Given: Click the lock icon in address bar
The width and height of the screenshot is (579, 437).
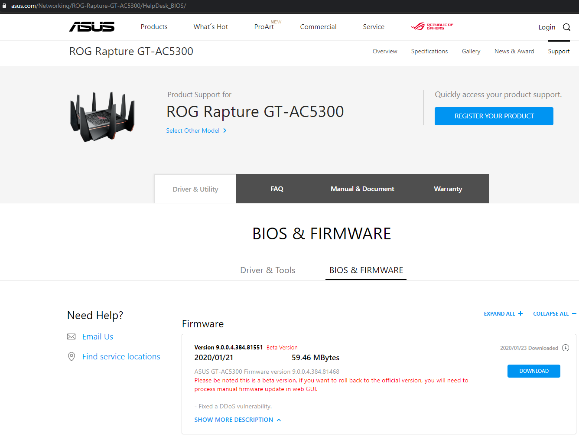Looking at the screenshot, I should (x=5, y=6).
